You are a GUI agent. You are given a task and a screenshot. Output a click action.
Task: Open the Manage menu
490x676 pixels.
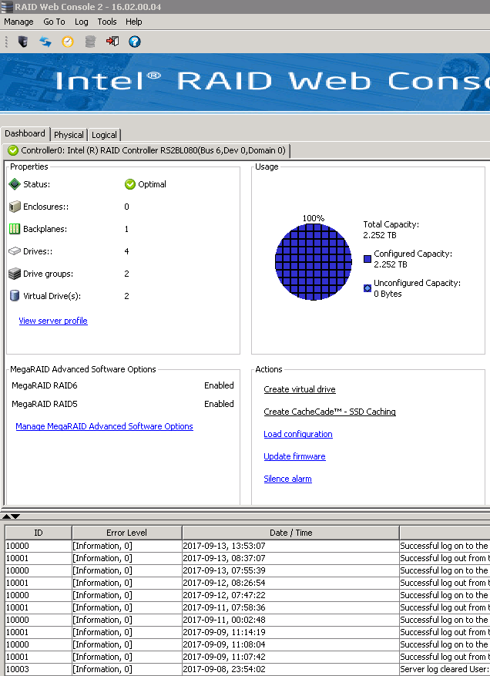pos(18,22)
